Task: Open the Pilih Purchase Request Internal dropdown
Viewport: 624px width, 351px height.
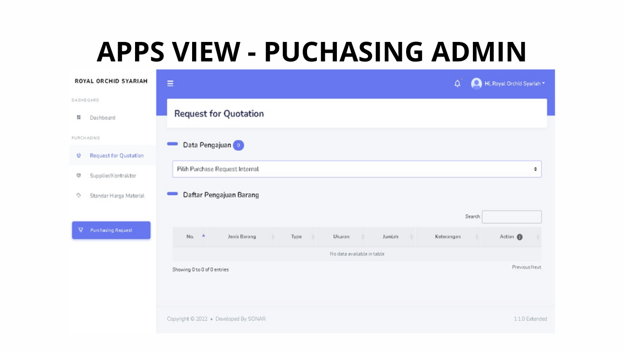Action: pos(356,169)
